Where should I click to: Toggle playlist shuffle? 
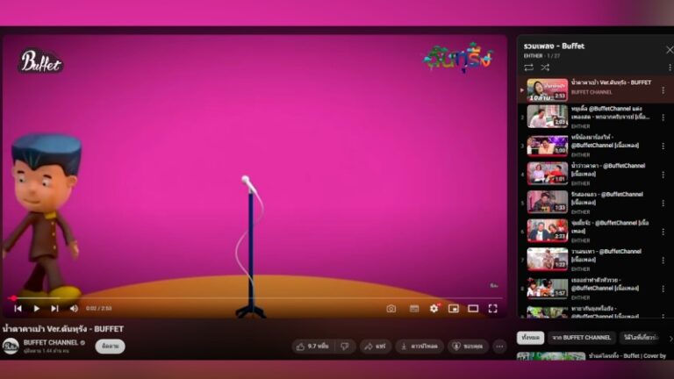click(x=545, y=67)
